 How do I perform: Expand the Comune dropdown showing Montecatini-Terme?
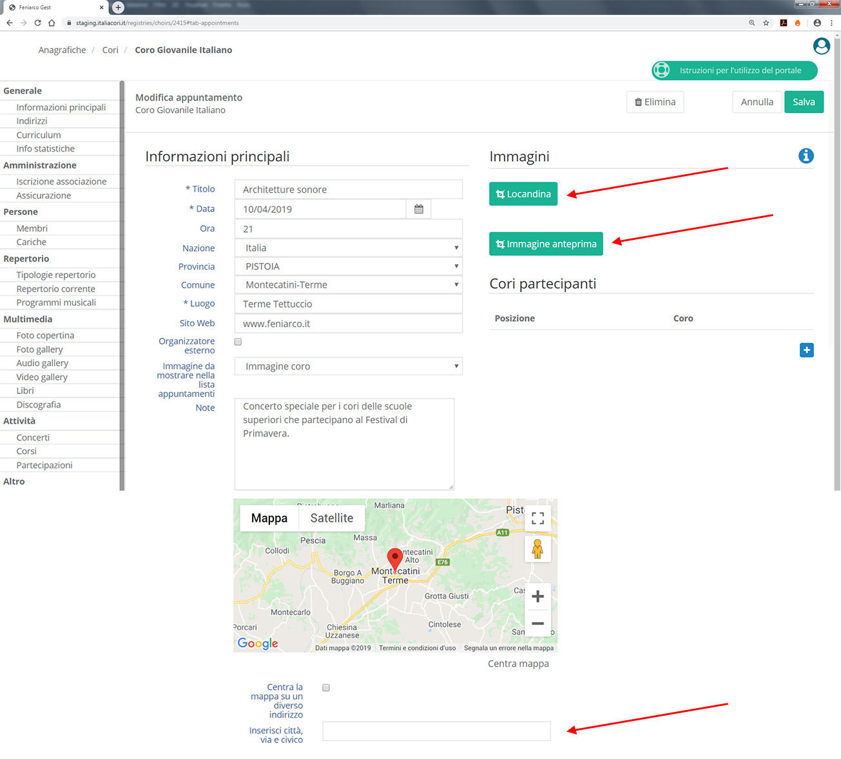click(x=348, y=285)
